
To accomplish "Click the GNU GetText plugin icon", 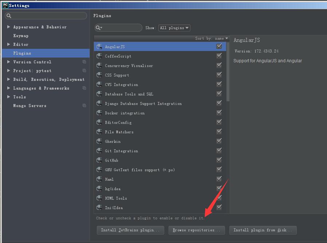I will [99, 169].
